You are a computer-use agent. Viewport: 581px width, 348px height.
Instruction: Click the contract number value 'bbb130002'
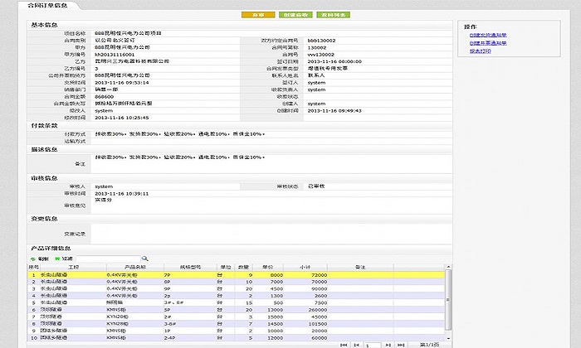click(x=321, y=41)
